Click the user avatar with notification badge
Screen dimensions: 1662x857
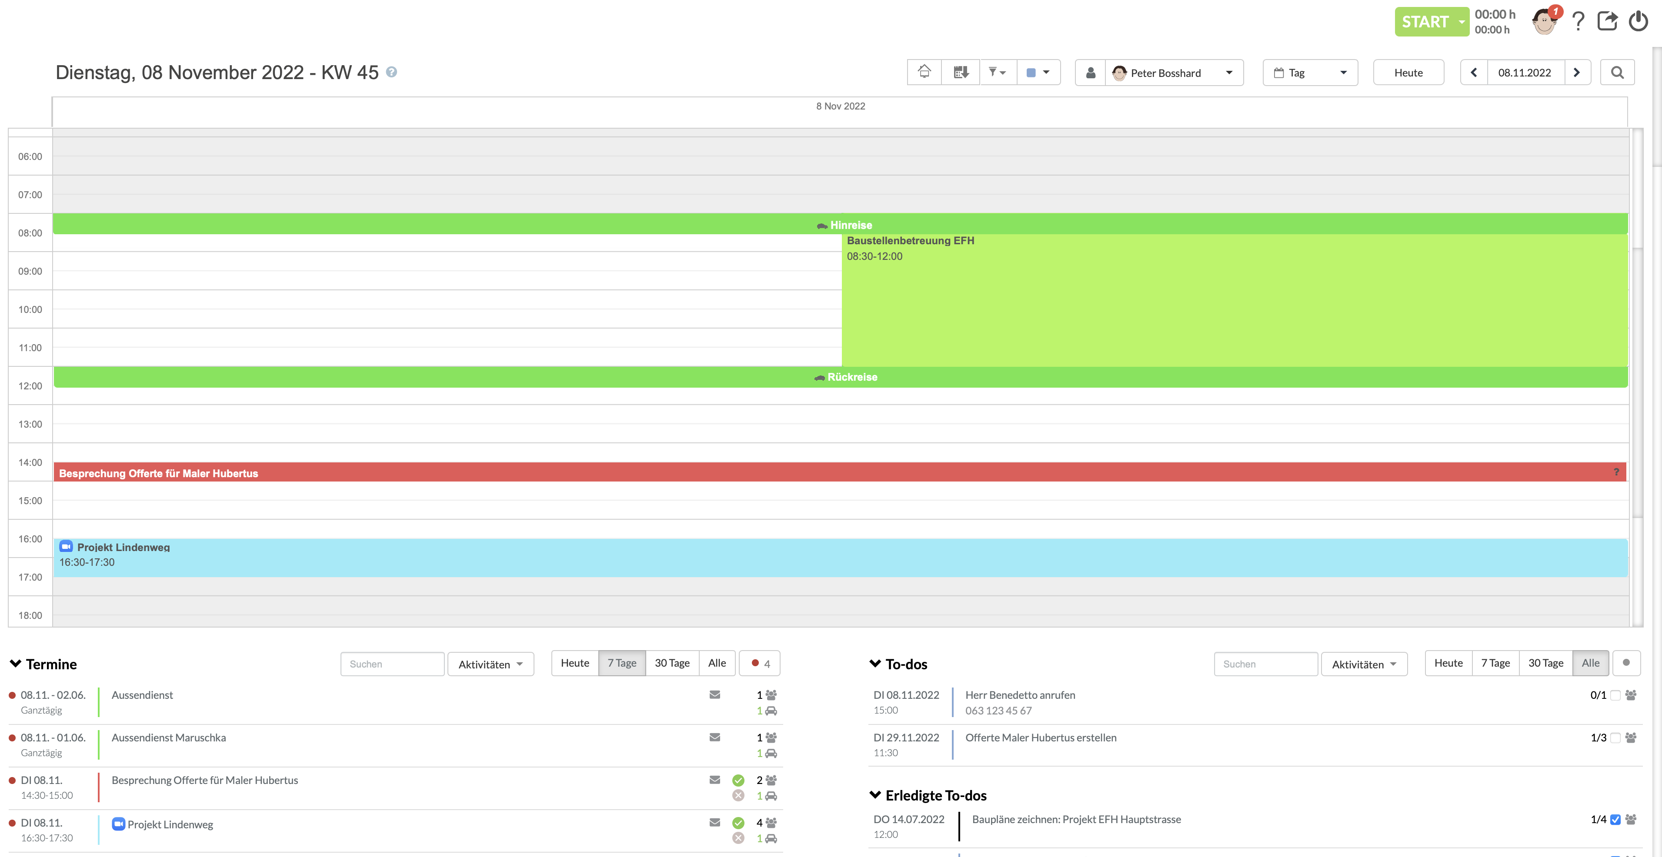1545,22
